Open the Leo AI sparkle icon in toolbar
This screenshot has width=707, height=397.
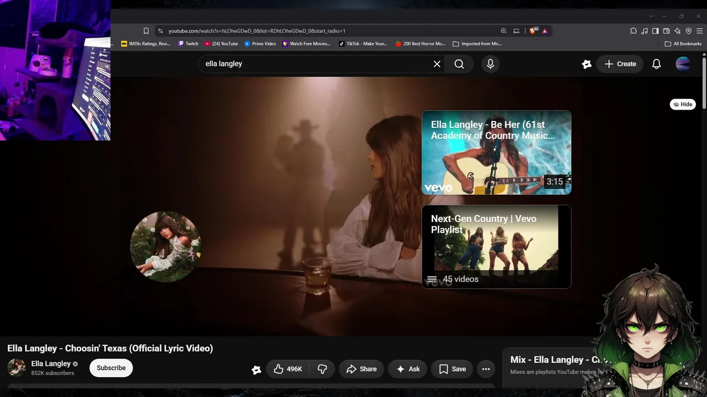(678, 31)
